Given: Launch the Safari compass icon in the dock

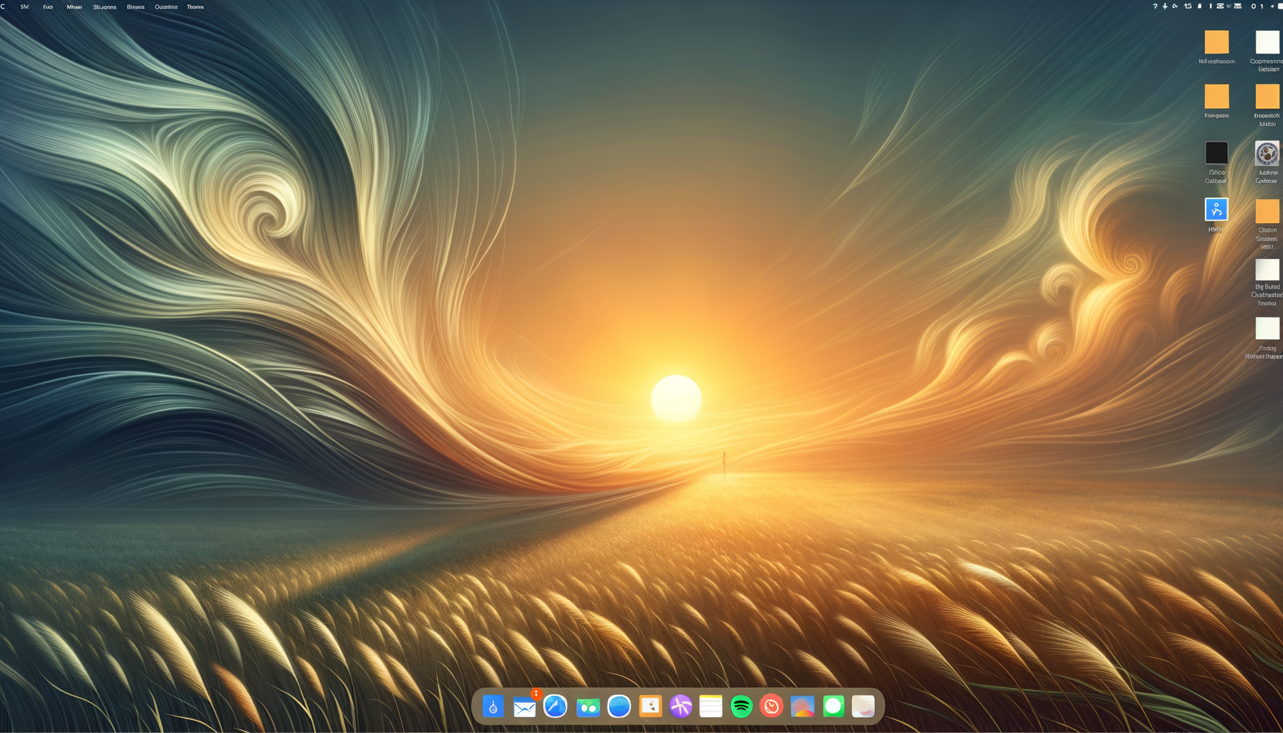Looking at the screenshot, I should tap(556, 707).
